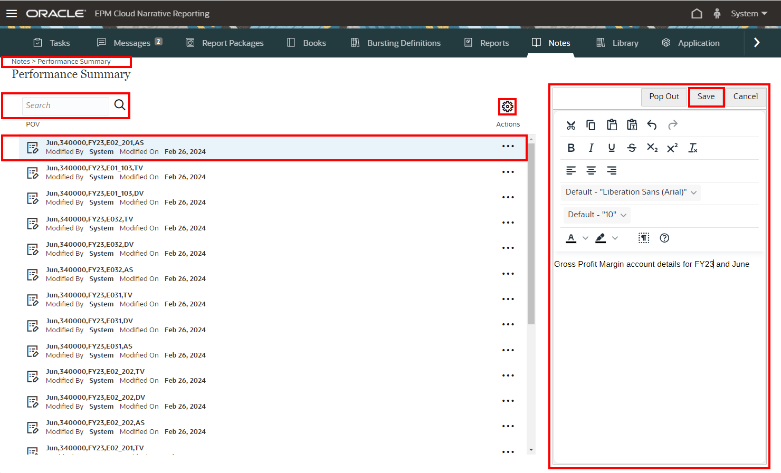Select the note Jun,340000,FY23,E031,AS
This screenshot has height=473, width=781.
click(273, 351)
